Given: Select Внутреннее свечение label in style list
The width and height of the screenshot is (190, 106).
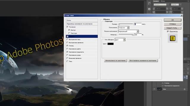Looking at the screenshot, I should point(76,42).
